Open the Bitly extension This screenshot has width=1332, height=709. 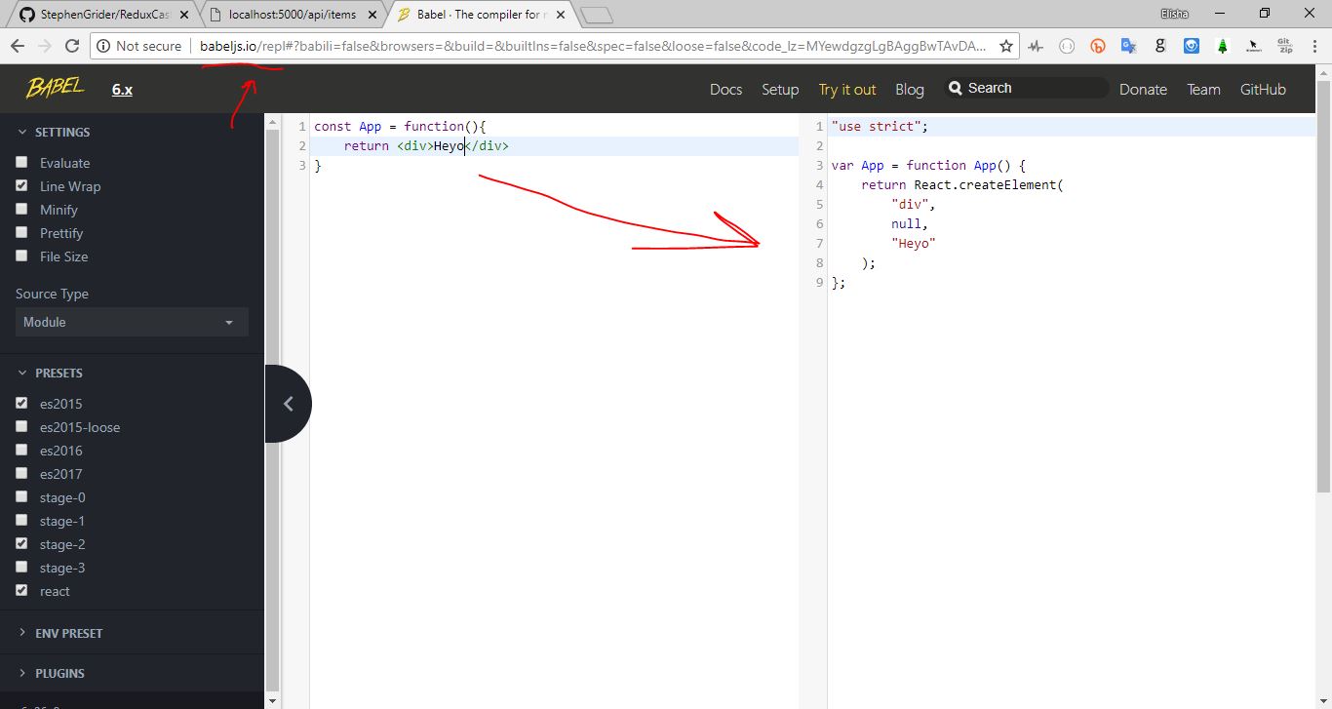[1098, 46]
